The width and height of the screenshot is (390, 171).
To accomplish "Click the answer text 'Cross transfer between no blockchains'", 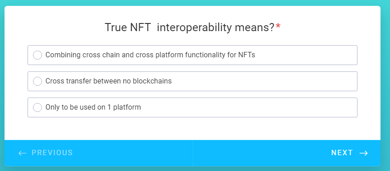I will [x=108, y=81].
